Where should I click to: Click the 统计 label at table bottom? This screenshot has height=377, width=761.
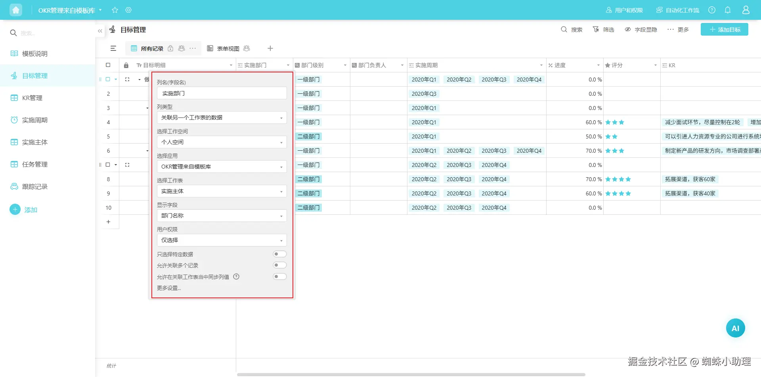pyautogui.click(x=111, y=366)
